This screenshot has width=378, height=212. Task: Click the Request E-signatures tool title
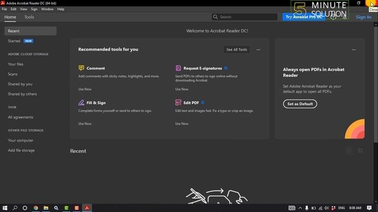[x=203, y=68]
